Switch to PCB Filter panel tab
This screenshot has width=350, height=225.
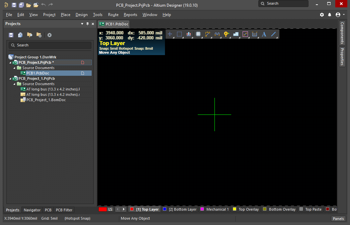(x=64, y=210)
